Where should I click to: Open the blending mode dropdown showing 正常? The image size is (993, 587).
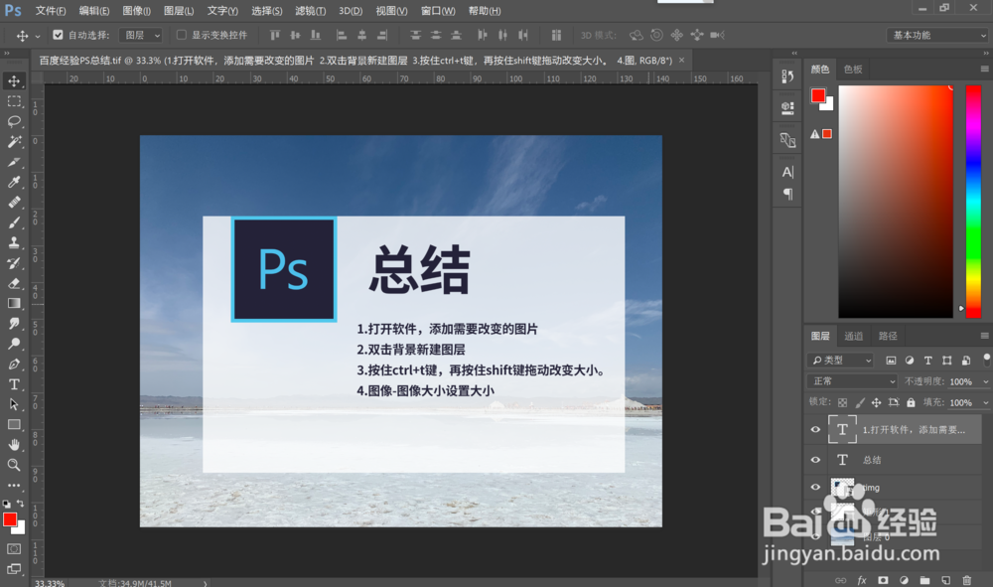[x=852, y=380]
